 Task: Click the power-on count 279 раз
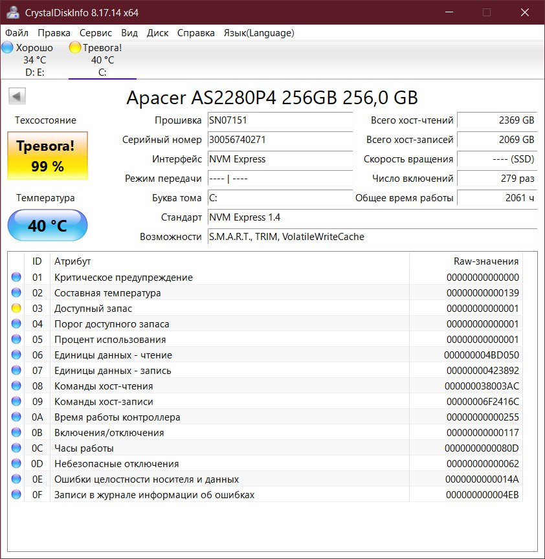pyautogui.click(x=497, y=179)
